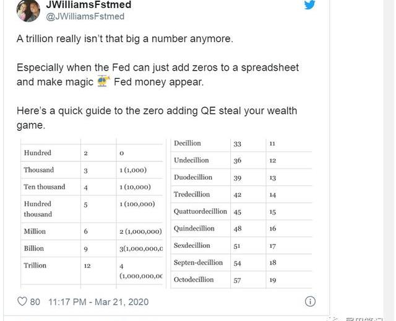The image size is (396, 321).
Task: Click the JWilliamsFstmed display name
Action: [88, 5]
